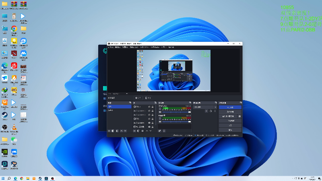
Task: Open the second mixer channel's three-dot menu
Action: click(160, 118)
